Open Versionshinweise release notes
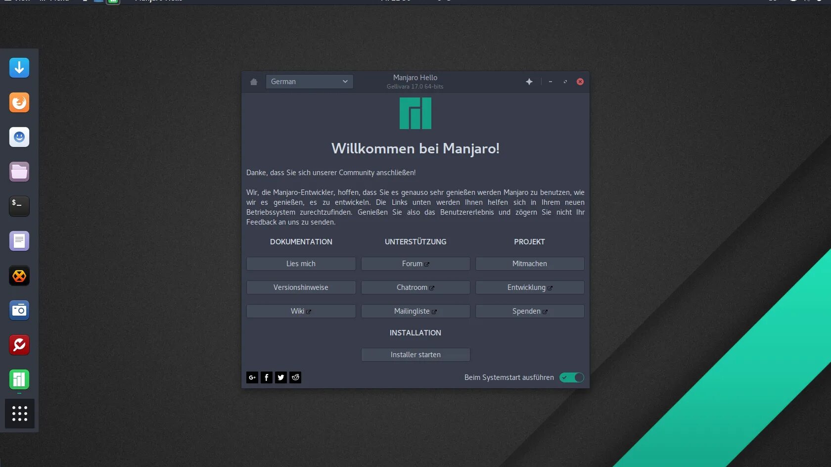The width and height of the screenshot is (831, 467). [x=301, y=287]
